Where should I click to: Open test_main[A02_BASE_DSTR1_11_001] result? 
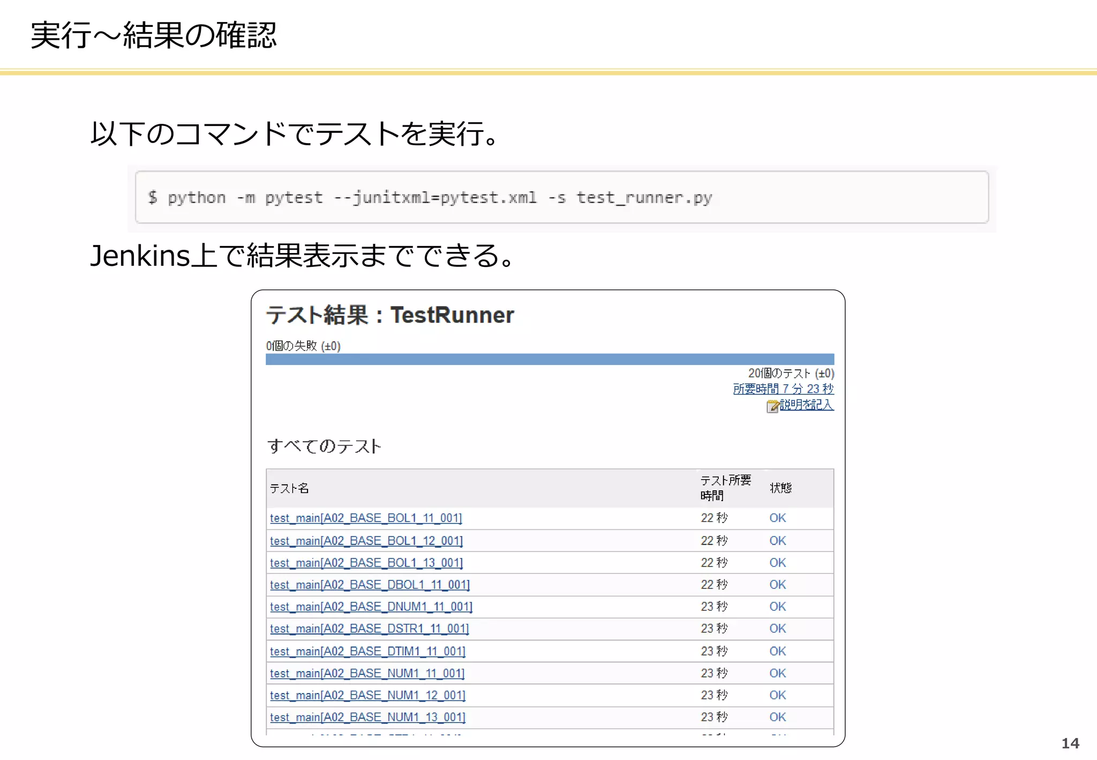pyautogui.click(x=369, y=629)
